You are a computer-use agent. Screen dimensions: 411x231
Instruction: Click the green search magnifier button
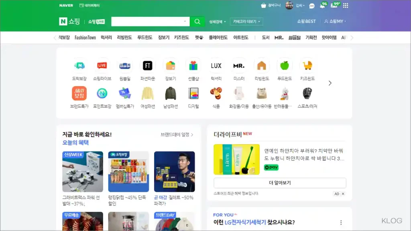coord(197,22)
